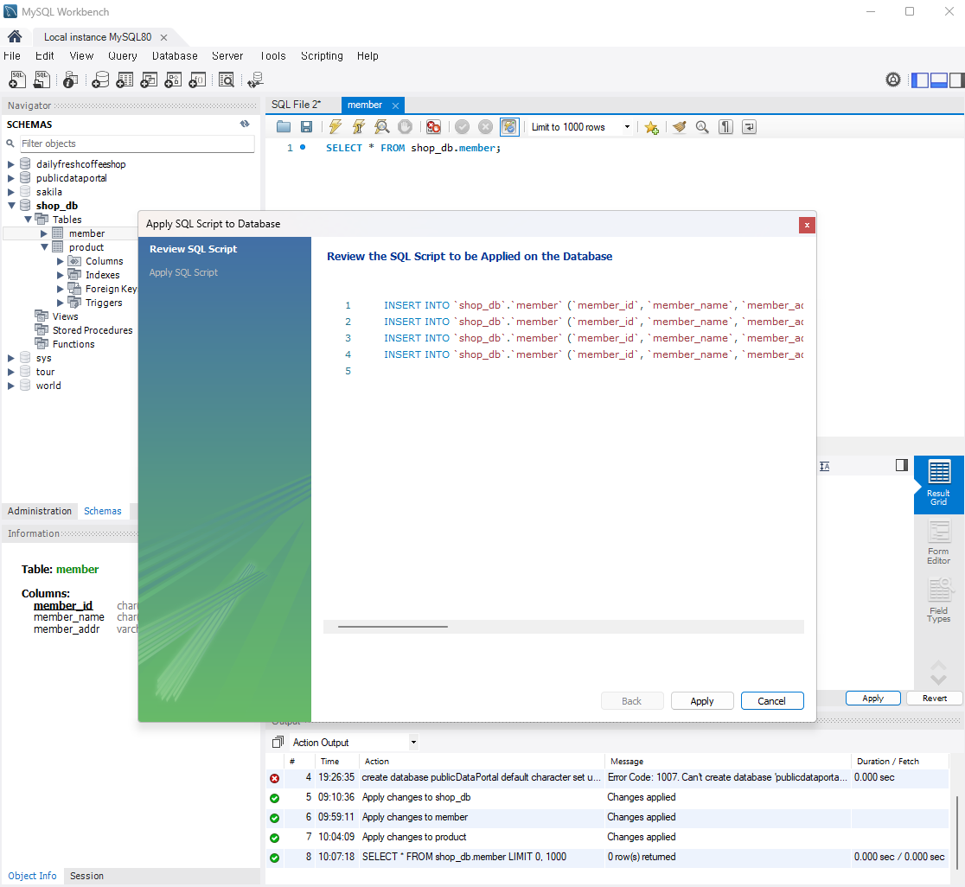
Task: Click Apply button beside Revert
Action: (872, 699)
